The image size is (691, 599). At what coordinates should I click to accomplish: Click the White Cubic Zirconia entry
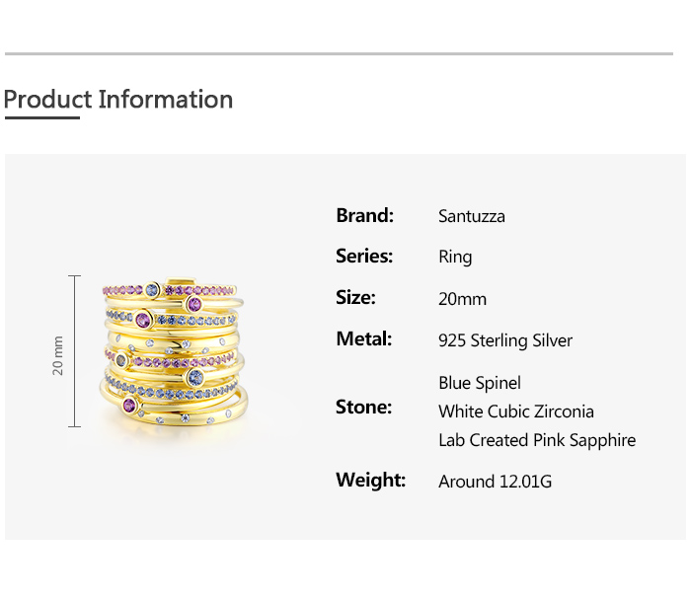point(515,412)
